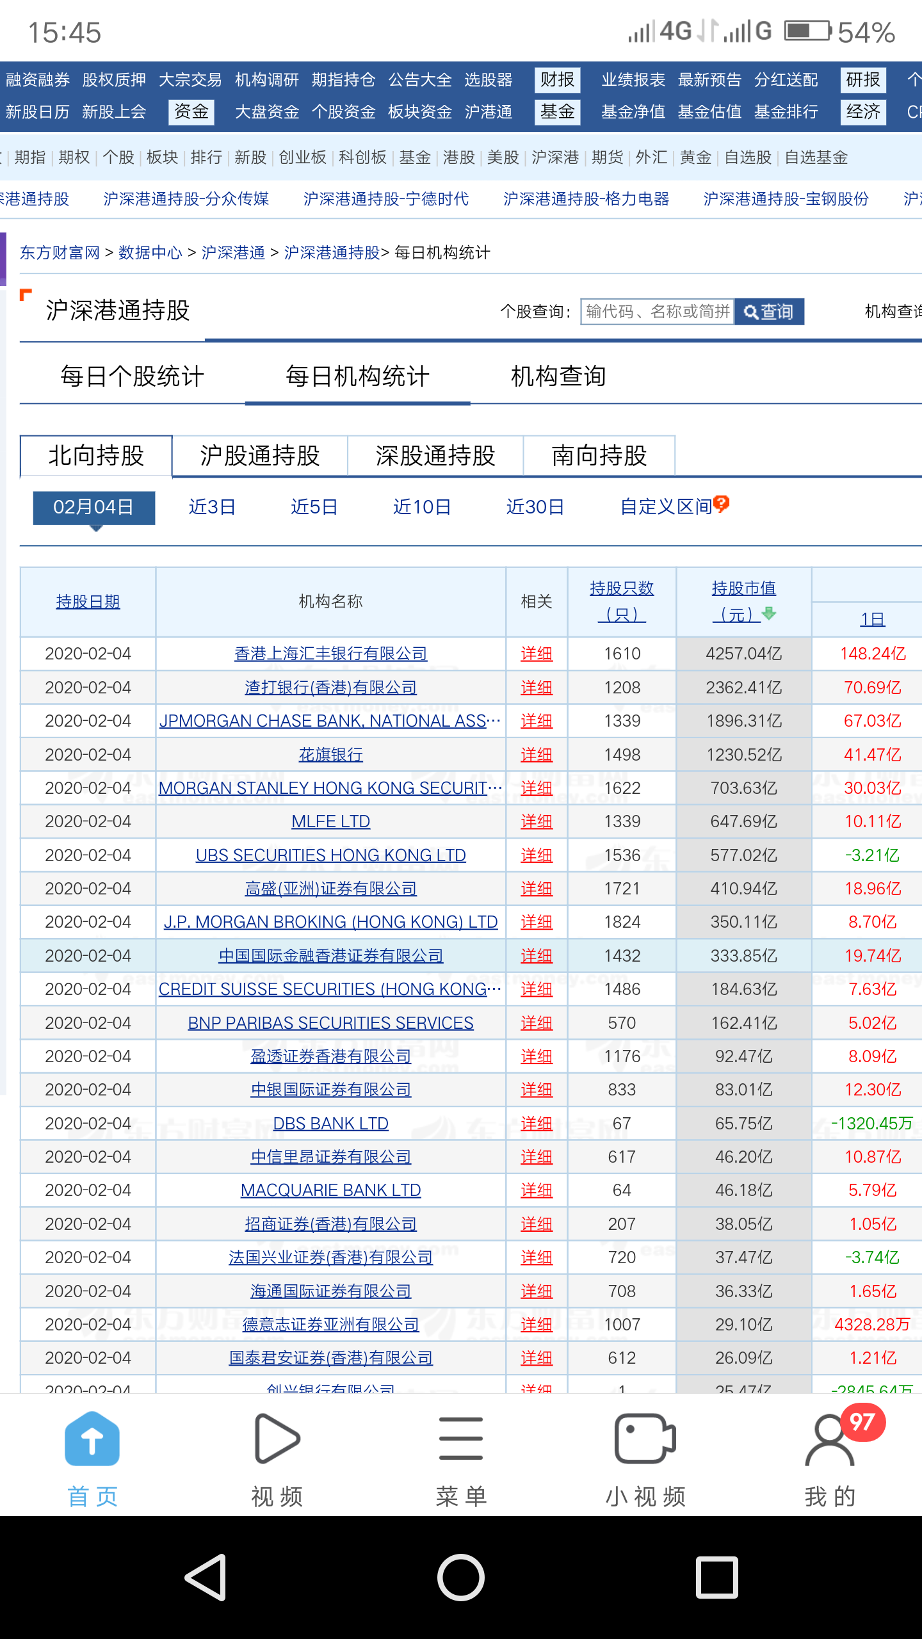Click 详细 for 盈透证券香港有限公司 row
Image resolution: width=922 pixels, height=1639 pixels.
537,1056
